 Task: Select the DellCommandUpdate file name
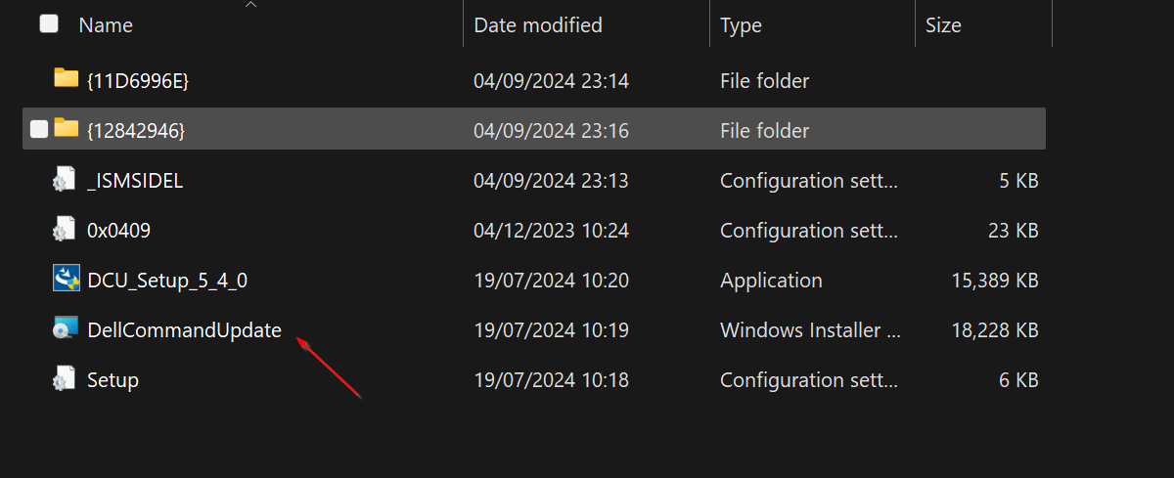[x=184, y=330]
